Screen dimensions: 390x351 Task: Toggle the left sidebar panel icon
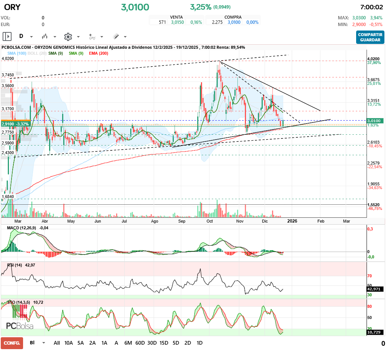[x=6, y=36]
